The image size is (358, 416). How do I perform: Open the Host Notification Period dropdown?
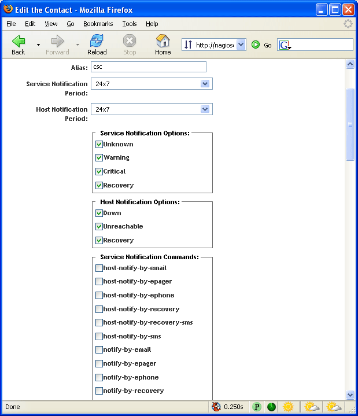152,109
